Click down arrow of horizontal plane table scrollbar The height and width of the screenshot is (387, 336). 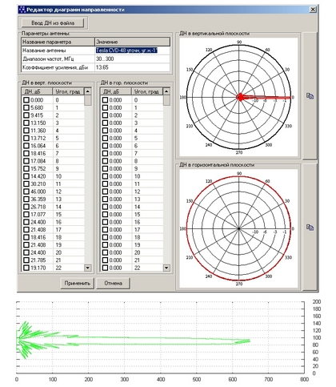click(x=166, y=268)
